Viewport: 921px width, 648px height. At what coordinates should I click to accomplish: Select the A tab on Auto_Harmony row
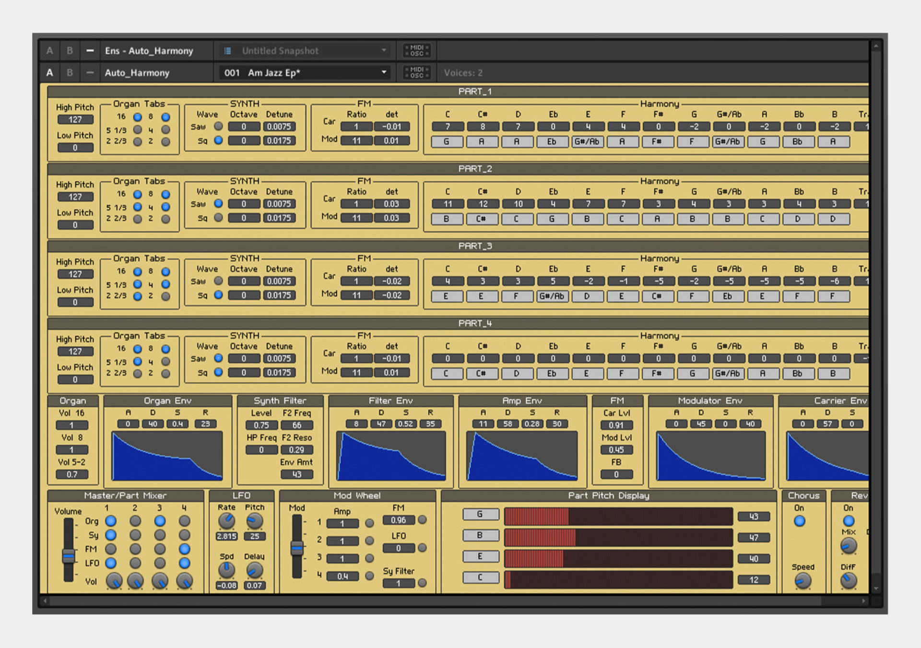49,72
